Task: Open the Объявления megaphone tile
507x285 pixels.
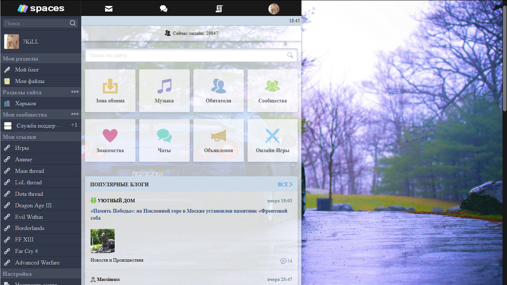Action: [219, 141]
